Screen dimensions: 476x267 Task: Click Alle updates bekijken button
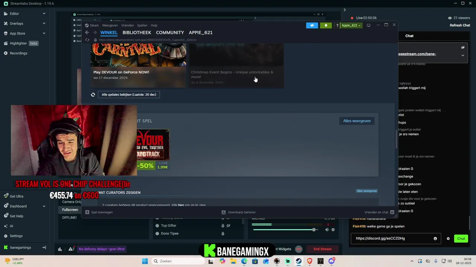(x=129, y=95)
